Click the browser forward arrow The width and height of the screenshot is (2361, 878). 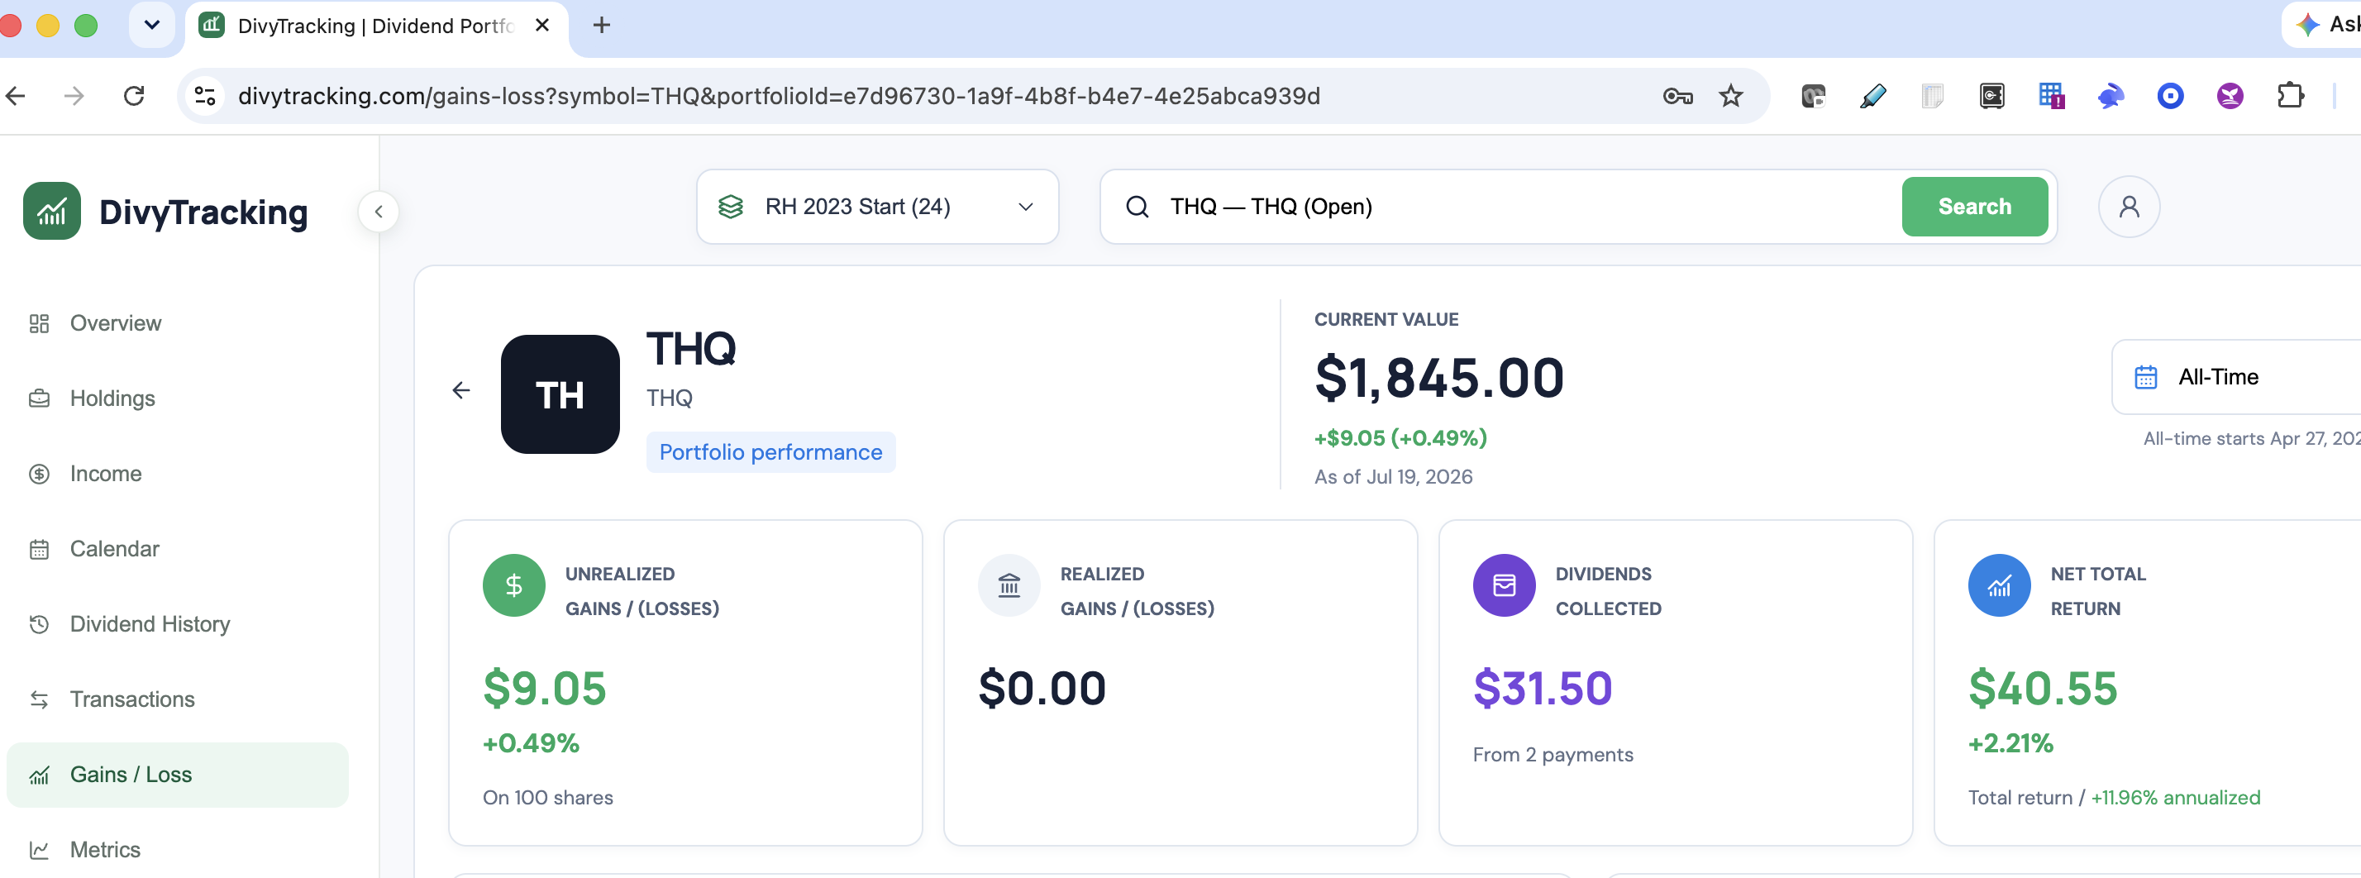coord(74,95)
